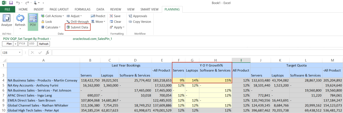This screenshot has width=343, height=113.
Task: Click inside the formula bar
Action: tap(197, 53)
